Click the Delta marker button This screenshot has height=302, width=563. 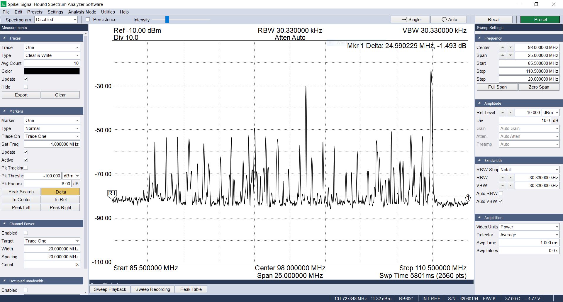60,192
